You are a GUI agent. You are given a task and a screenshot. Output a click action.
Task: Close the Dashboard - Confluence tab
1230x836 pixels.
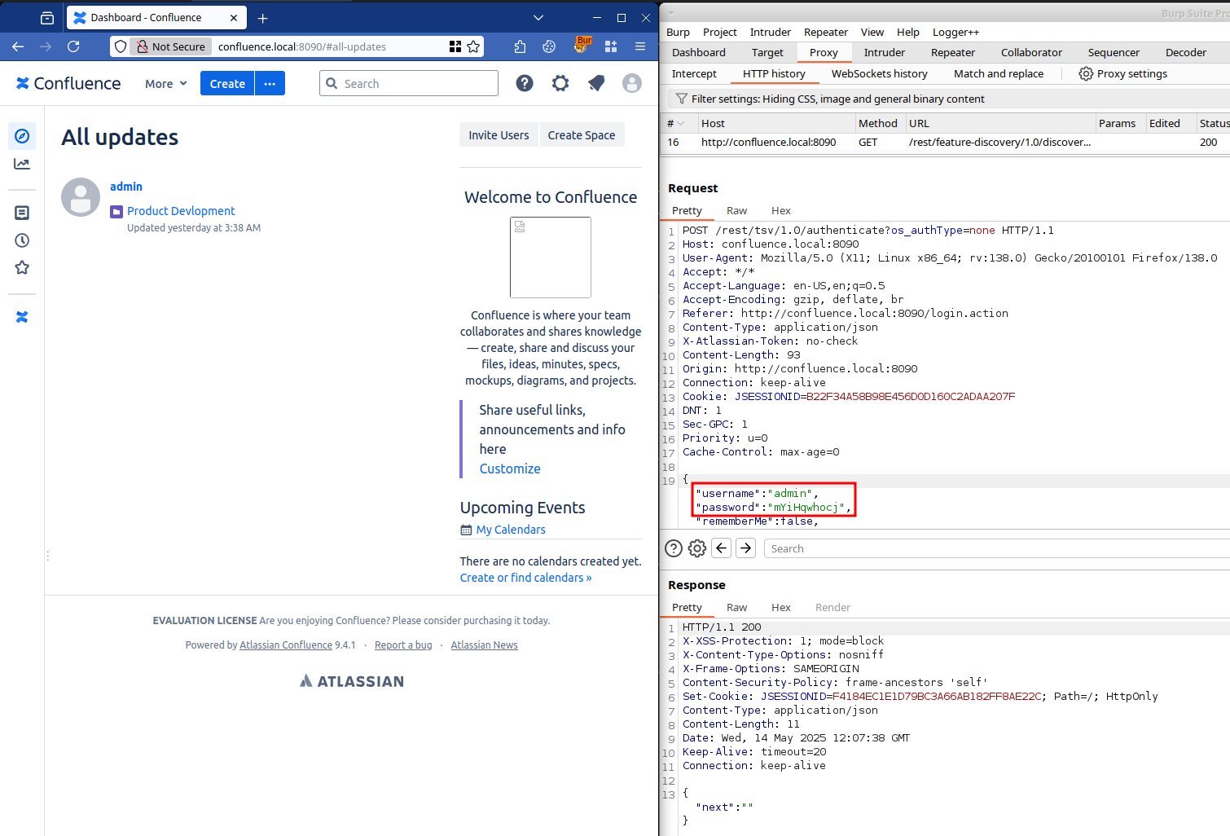tap(234, 18)
